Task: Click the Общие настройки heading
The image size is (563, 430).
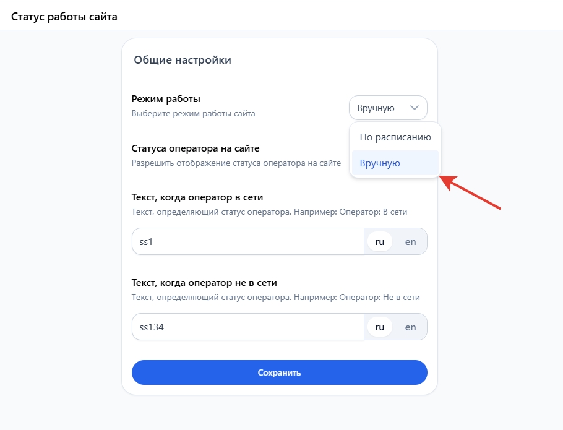Action: coord(183,61)
